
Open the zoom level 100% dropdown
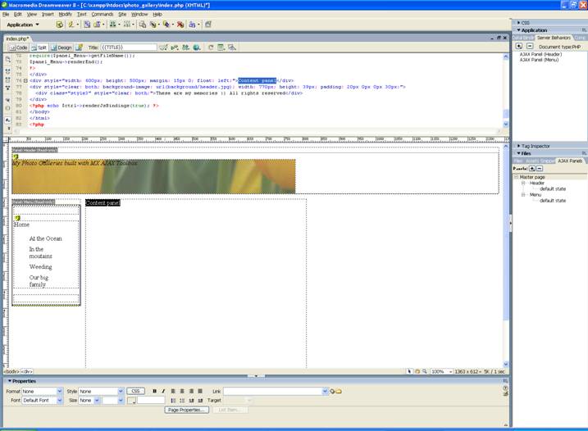pos(450,371)
